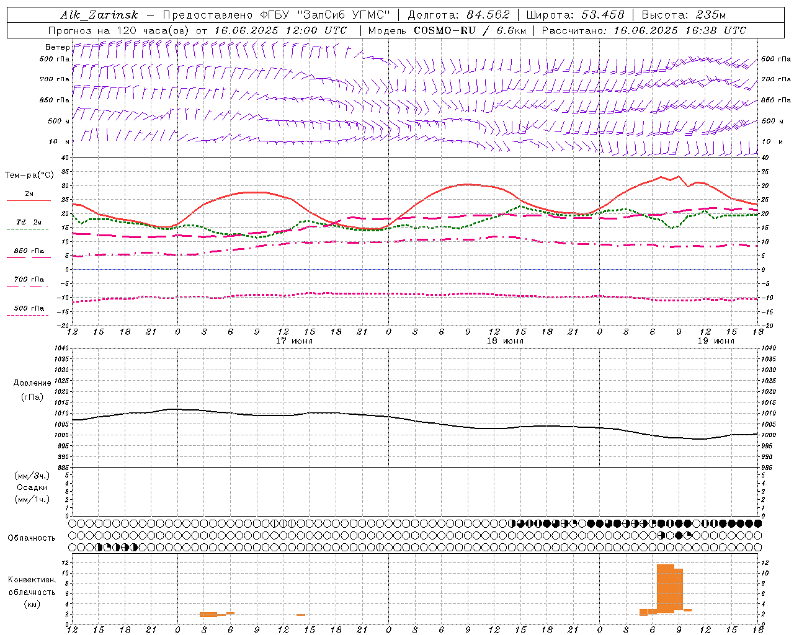Viewport: 794px width, 635px height.
Task: Click the 850 гПа temperature legend entry
Action: [29, 251]
